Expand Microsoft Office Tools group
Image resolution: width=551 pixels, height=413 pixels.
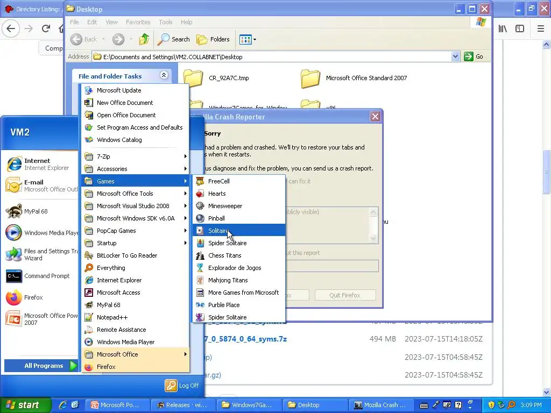point(135,194)
